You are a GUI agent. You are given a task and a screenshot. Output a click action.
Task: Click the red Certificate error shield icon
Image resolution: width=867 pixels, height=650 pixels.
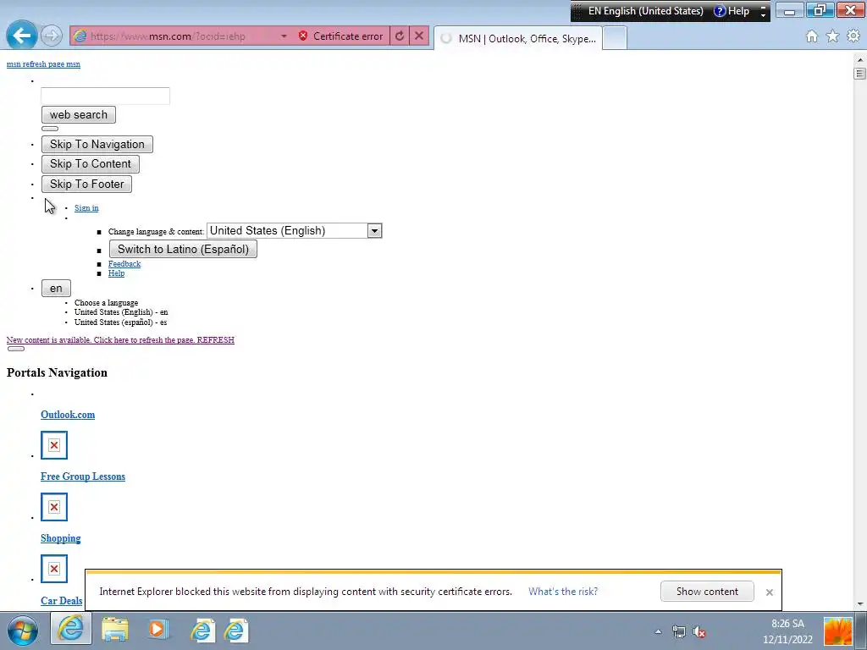[303, 36]
